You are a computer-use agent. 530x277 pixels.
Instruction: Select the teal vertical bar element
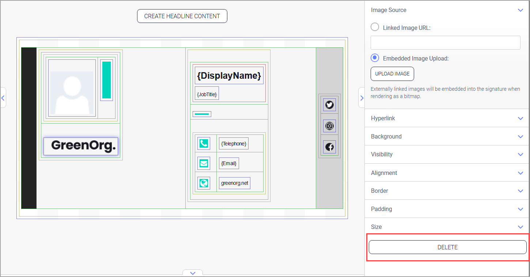click(x=106, y=80)
